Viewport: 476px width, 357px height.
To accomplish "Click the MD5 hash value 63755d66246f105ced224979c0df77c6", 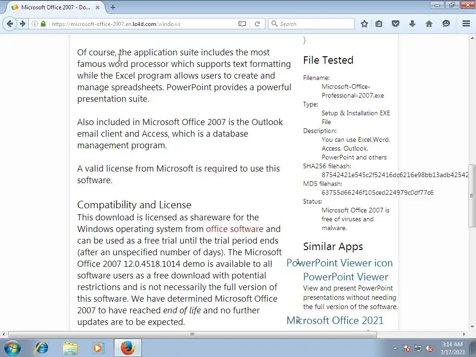I will point(377,192).
